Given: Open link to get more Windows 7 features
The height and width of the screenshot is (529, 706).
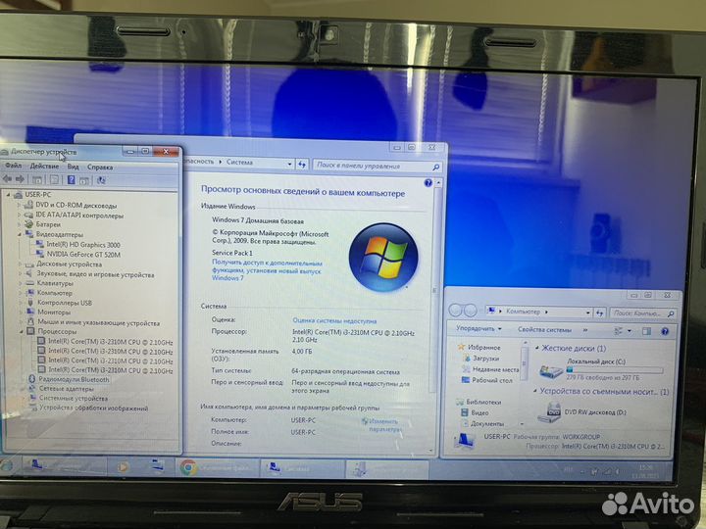Looking at the screenshot, I should pyautogui.click(x=267, y=270).
